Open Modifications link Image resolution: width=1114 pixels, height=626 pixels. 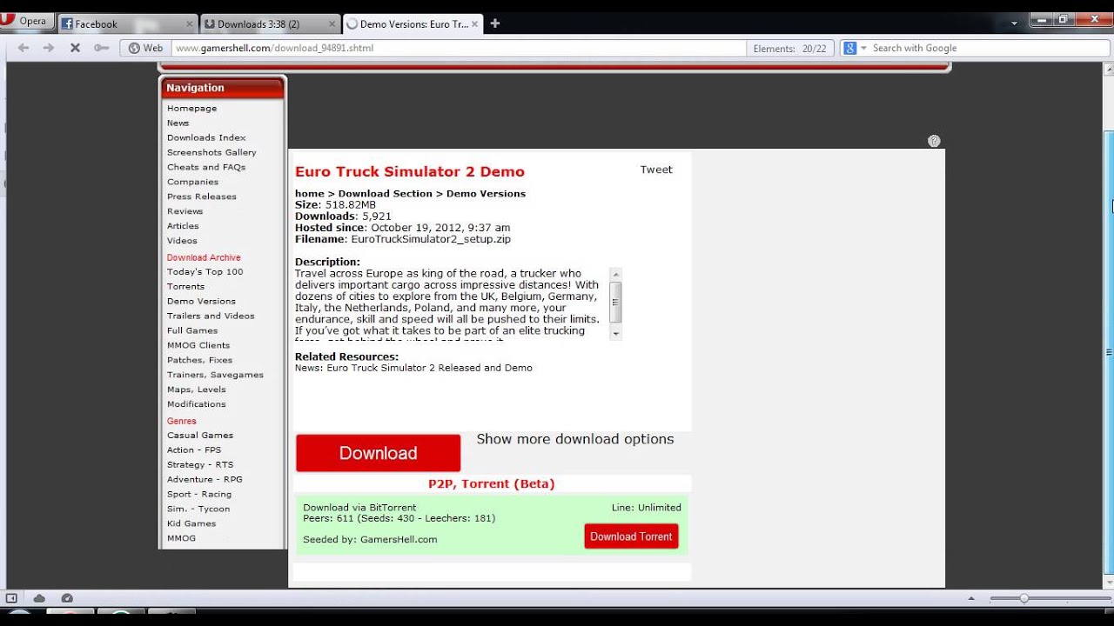click(196, 405)
